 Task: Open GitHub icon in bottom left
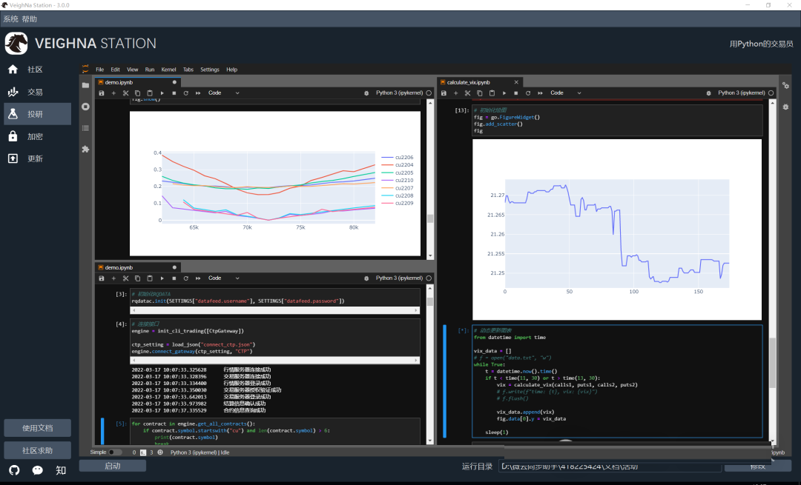(14, 470)
